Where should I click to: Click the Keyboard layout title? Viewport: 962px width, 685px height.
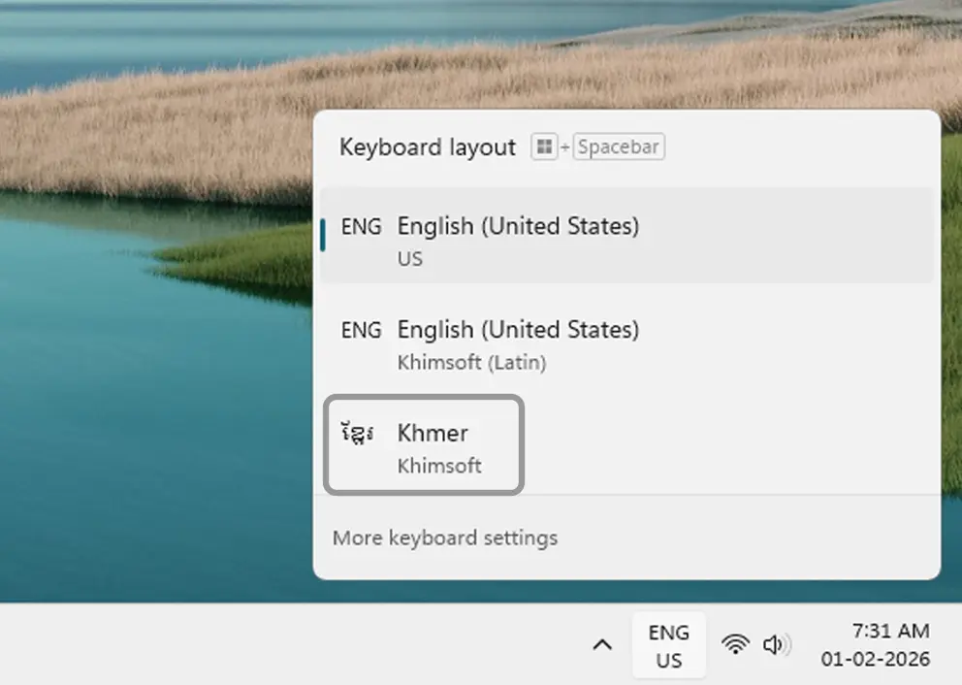pyautogui.click(x=427, y=147)
